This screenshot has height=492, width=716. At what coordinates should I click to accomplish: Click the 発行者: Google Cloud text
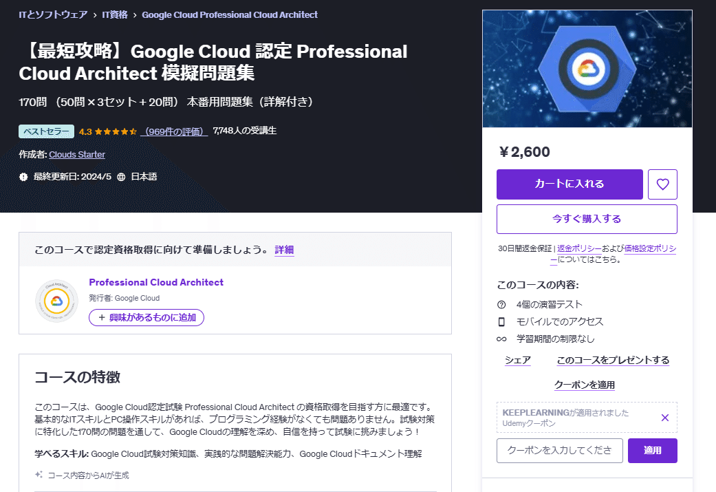(124, 299)
